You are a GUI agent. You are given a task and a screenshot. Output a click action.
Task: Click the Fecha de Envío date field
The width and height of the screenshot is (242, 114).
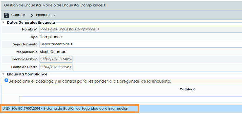56,59
